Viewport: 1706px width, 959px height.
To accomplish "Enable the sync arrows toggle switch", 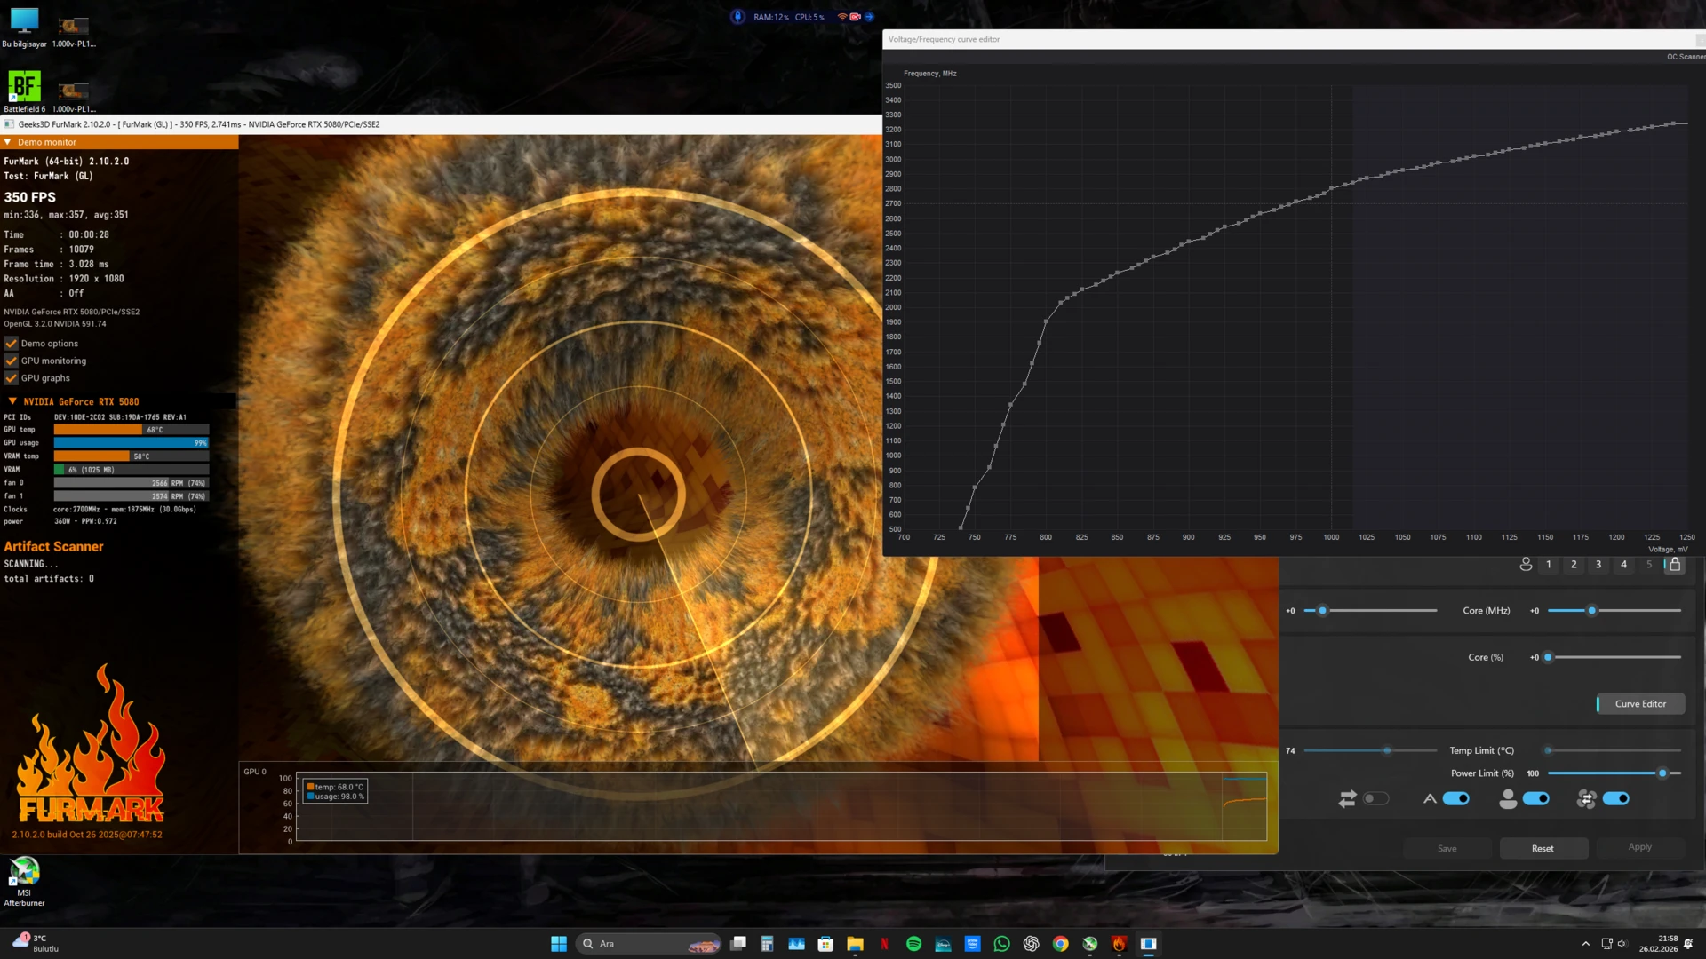I will click(1375, 799).
